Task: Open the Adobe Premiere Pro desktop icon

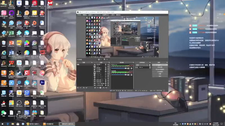Action: click(x=42, y=84)
